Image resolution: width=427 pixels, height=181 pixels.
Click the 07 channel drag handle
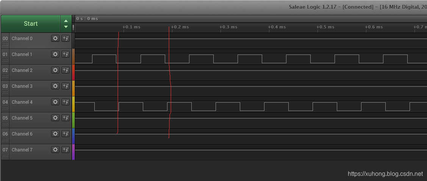pyautogui.click(x=5, y=155)
